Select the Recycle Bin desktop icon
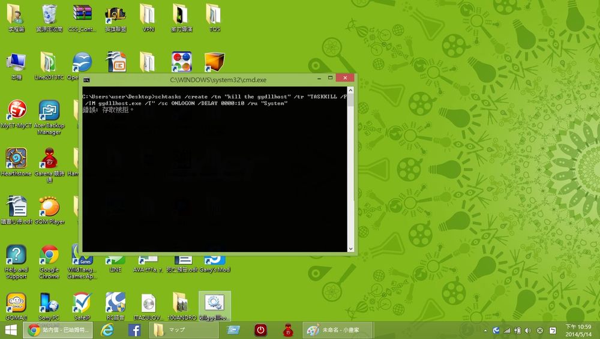600x339 pixels. (x=49, y=17)
